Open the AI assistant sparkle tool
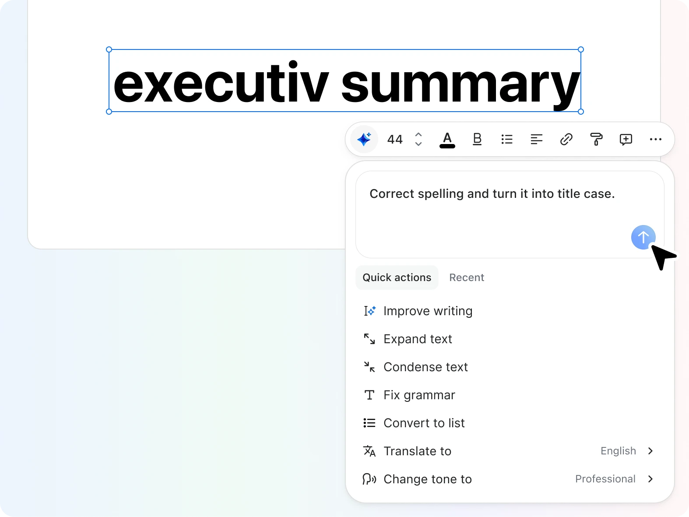 364,139
